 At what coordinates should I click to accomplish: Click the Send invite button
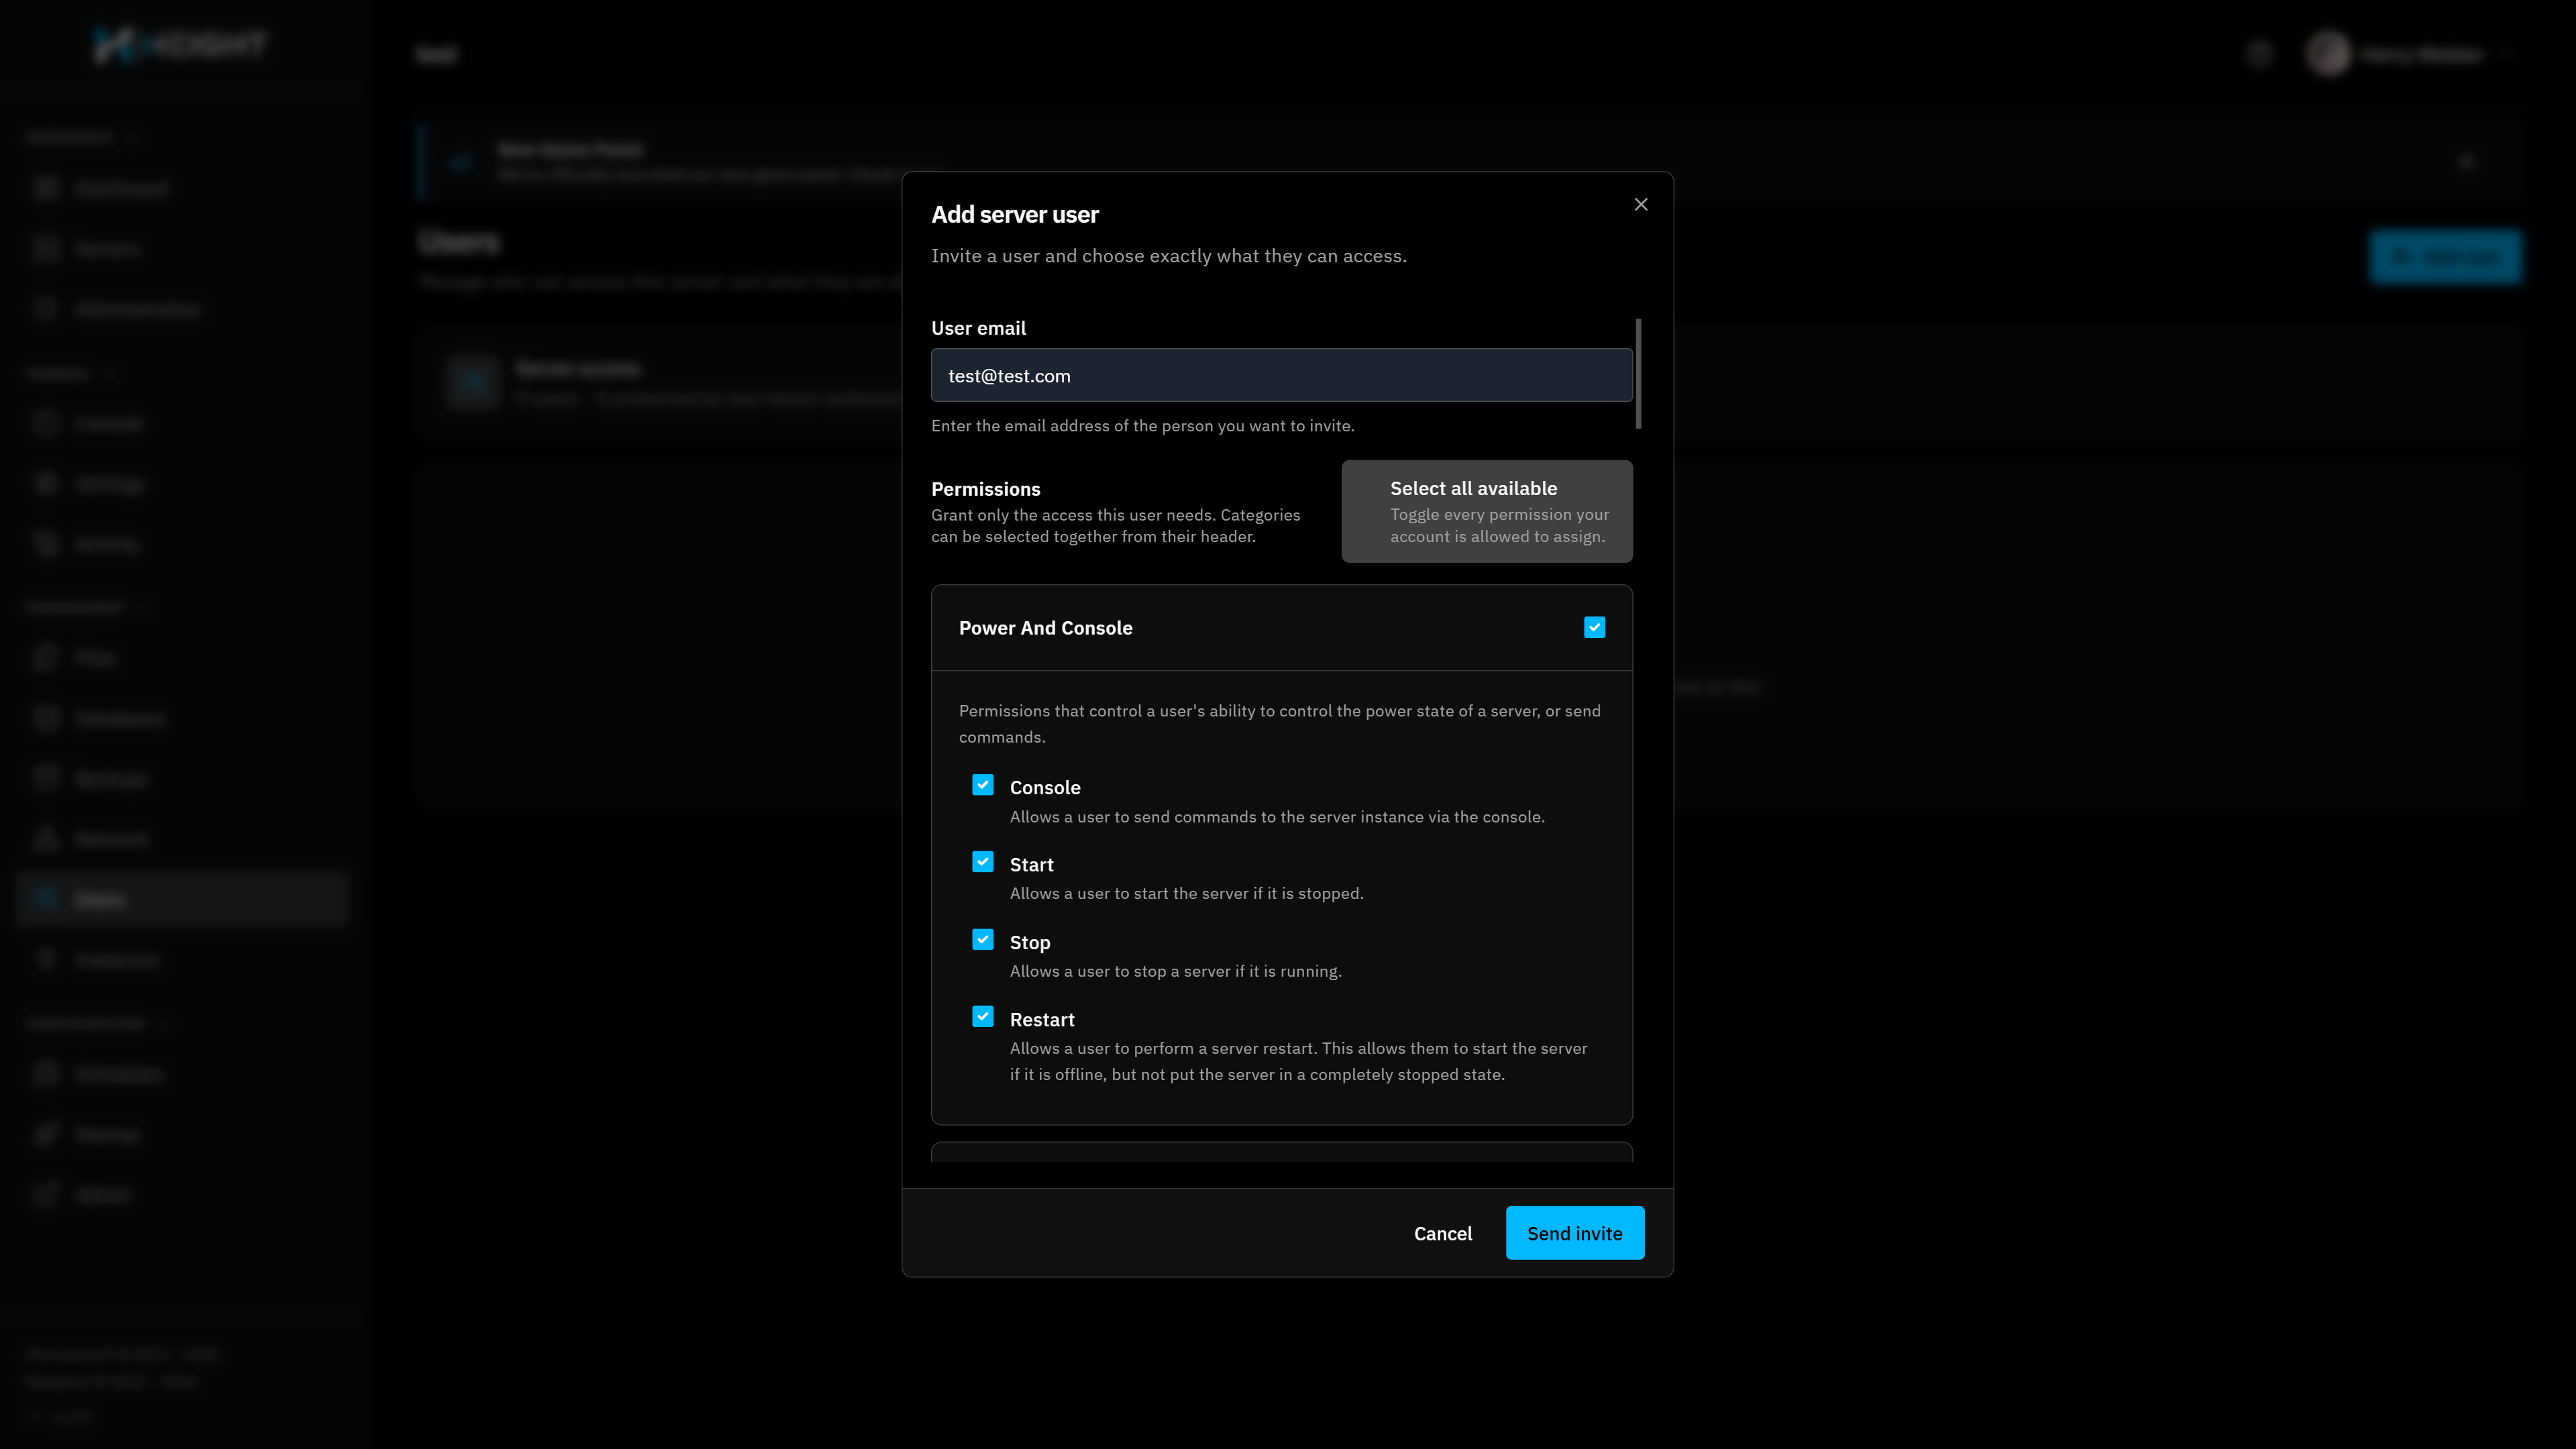[1575, 1233]
